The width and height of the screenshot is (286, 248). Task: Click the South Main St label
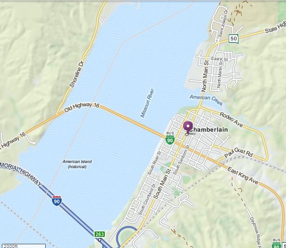click(162, 184)
